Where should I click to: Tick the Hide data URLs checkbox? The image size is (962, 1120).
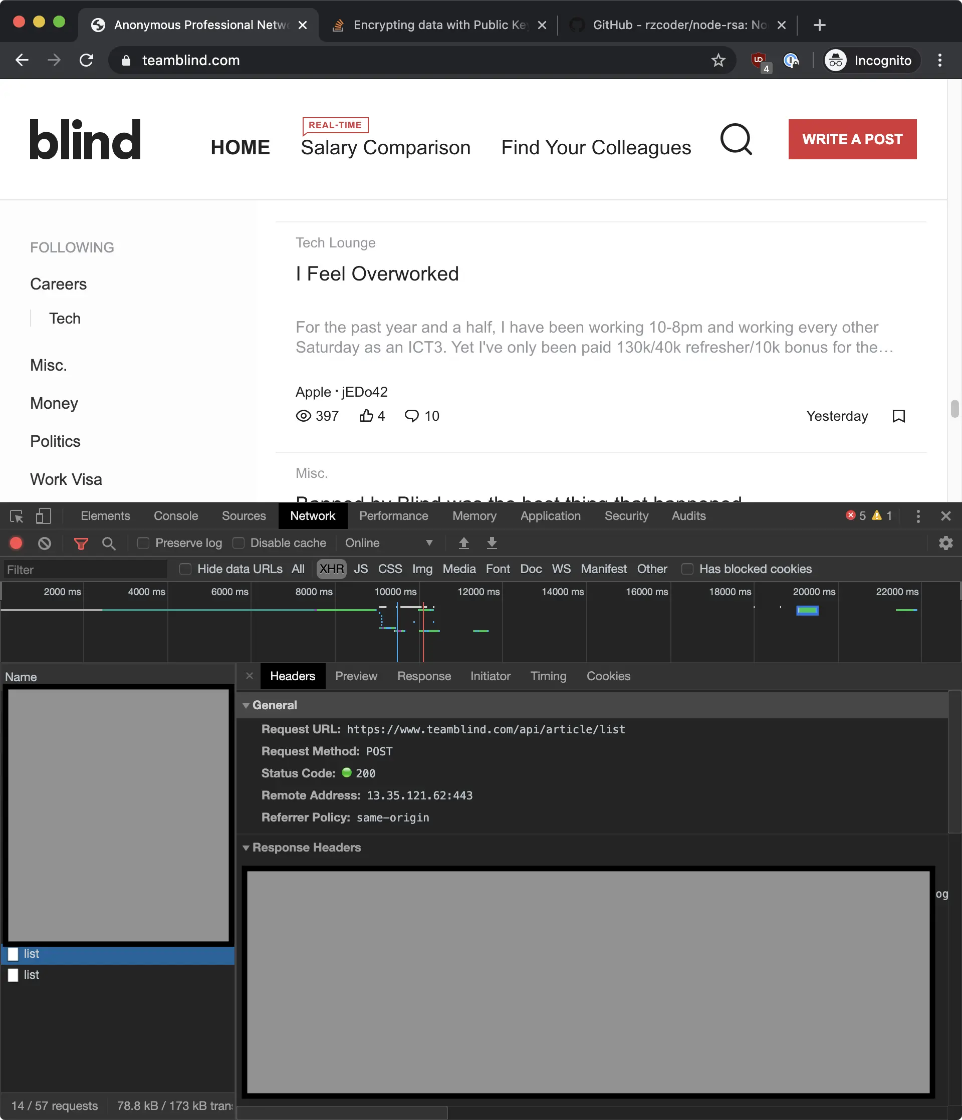pyautogui.click(x=185, y=569)
